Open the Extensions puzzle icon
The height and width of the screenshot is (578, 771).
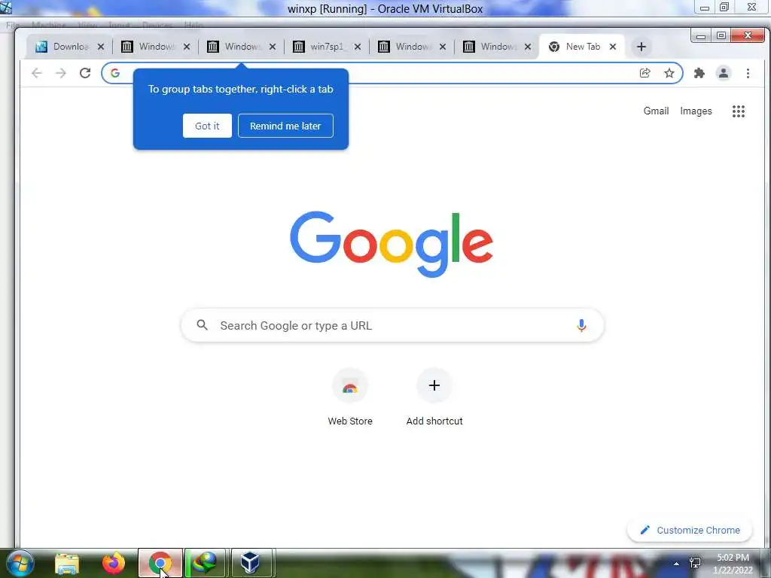[699, 73]
